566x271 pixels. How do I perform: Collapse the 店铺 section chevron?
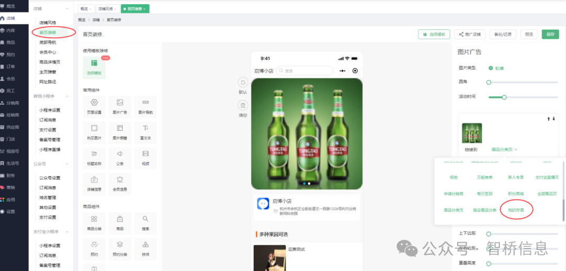click(67, 8)
